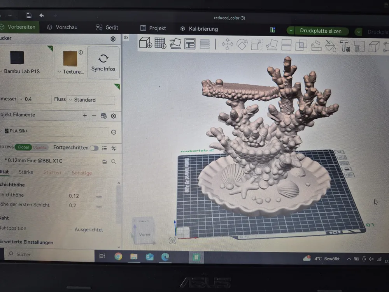Select the Auto orient tool
The width and height of the screenshot is (389, 292).
(175, 44)
